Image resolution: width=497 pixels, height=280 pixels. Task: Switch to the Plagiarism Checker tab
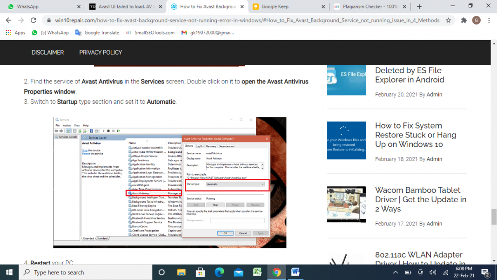point(370,7)
